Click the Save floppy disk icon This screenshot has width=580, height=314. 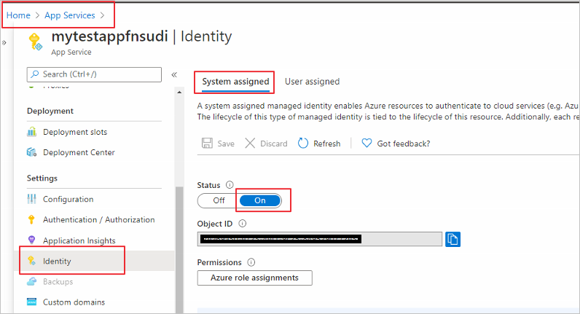tap(207, 144)
